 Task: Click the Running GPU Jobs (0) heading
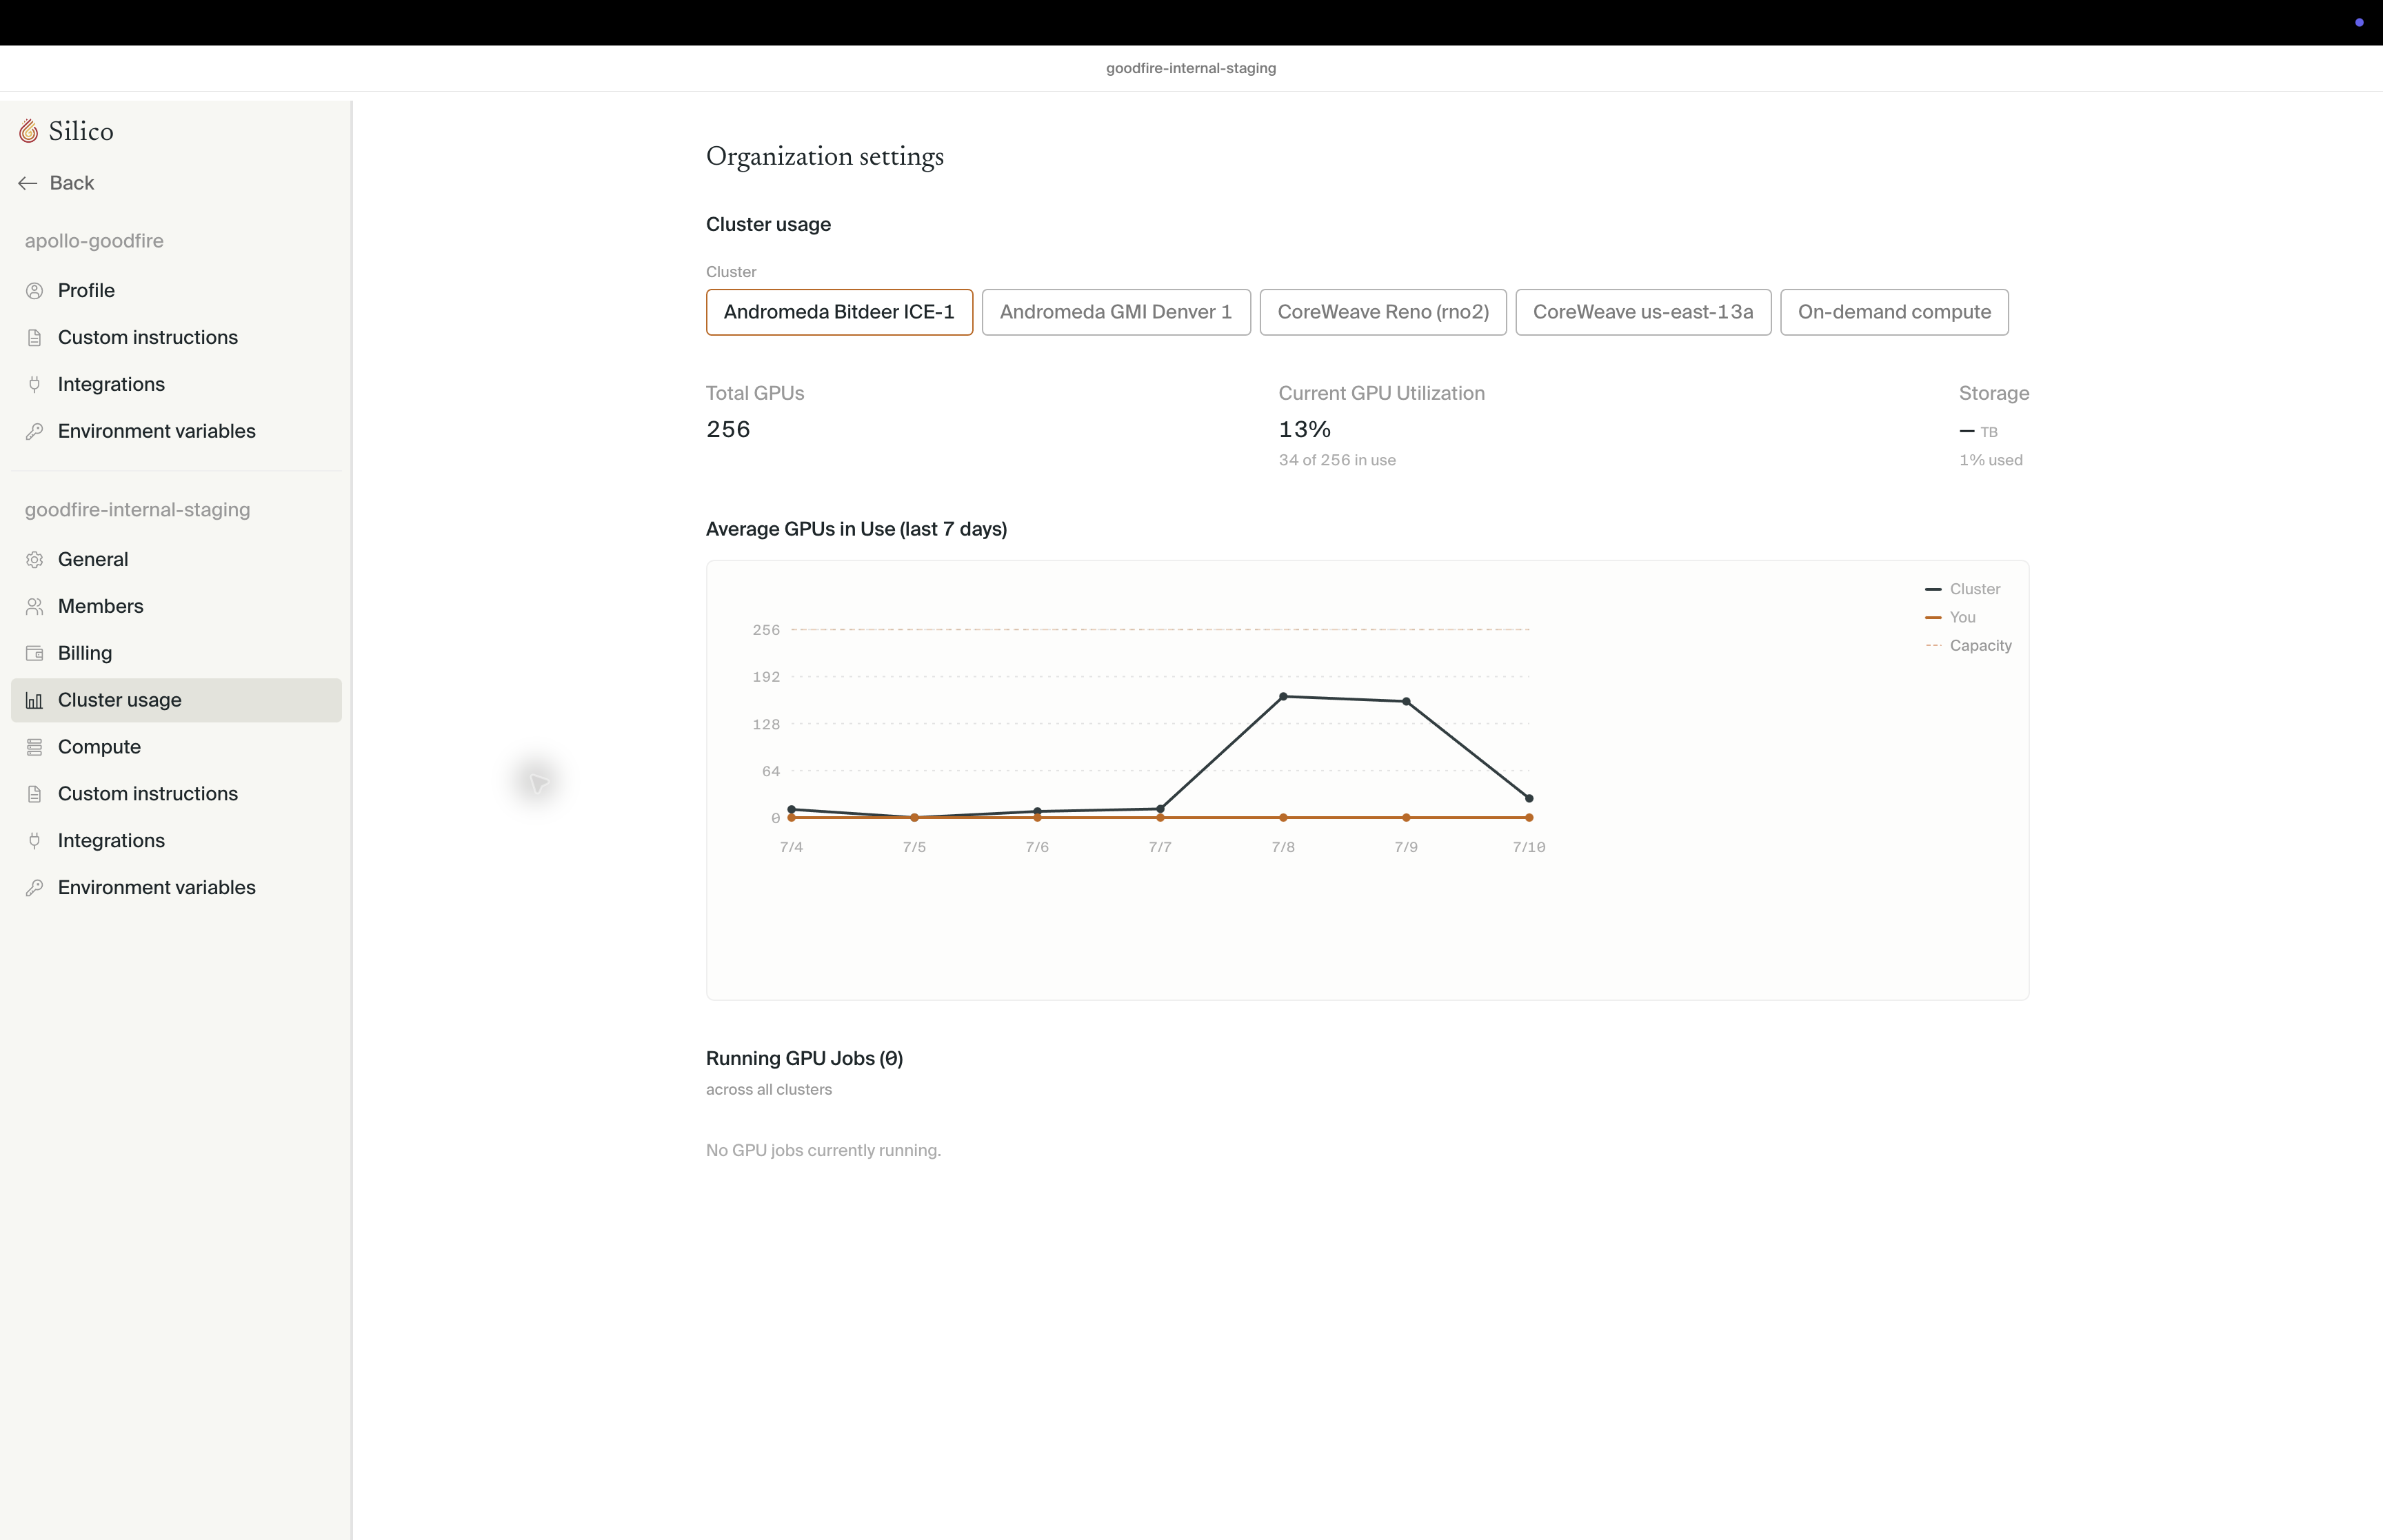click(x=804, y=1059)
